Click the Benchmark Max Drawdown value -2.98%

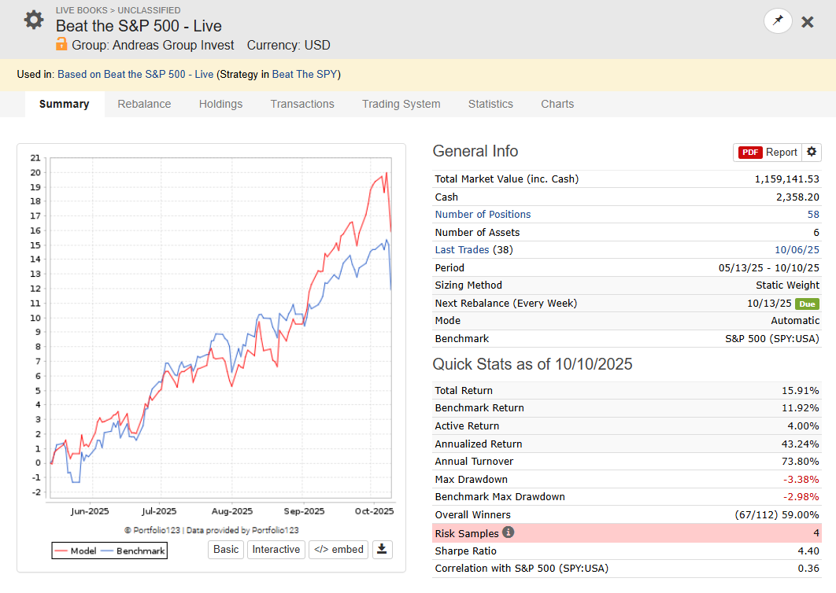pyautogui.click(x=801, y=496)
